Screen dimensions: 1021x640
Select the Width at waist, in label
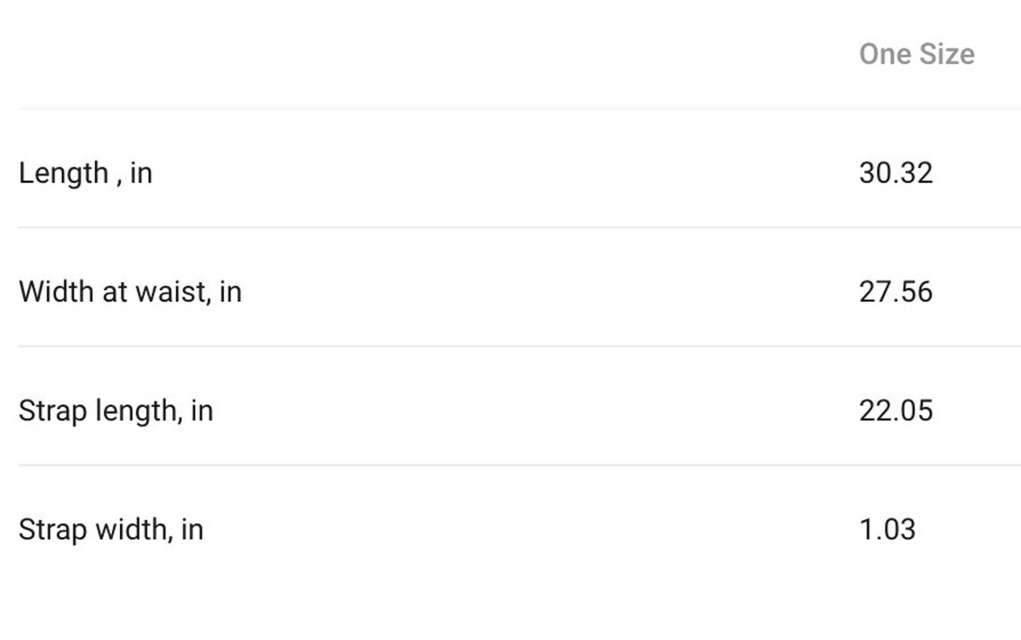tap(130, 291)
